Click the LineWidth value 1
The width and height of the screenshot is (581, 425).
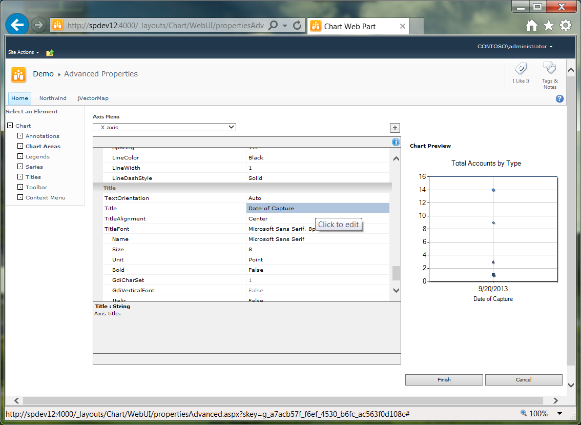tap(318, 168)
